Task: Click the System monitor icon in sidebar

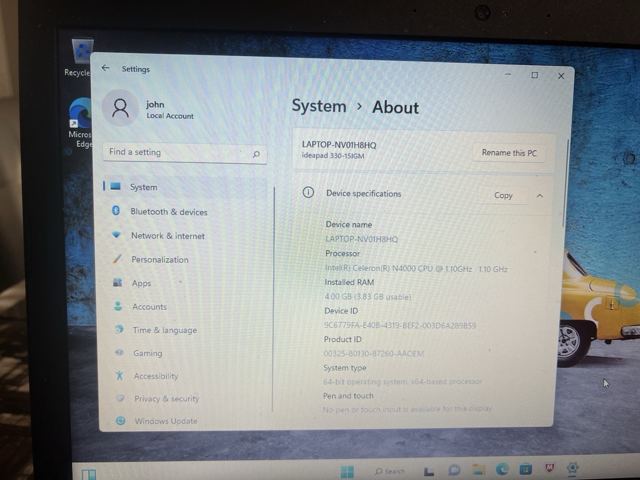Action: tap(116, 186)
